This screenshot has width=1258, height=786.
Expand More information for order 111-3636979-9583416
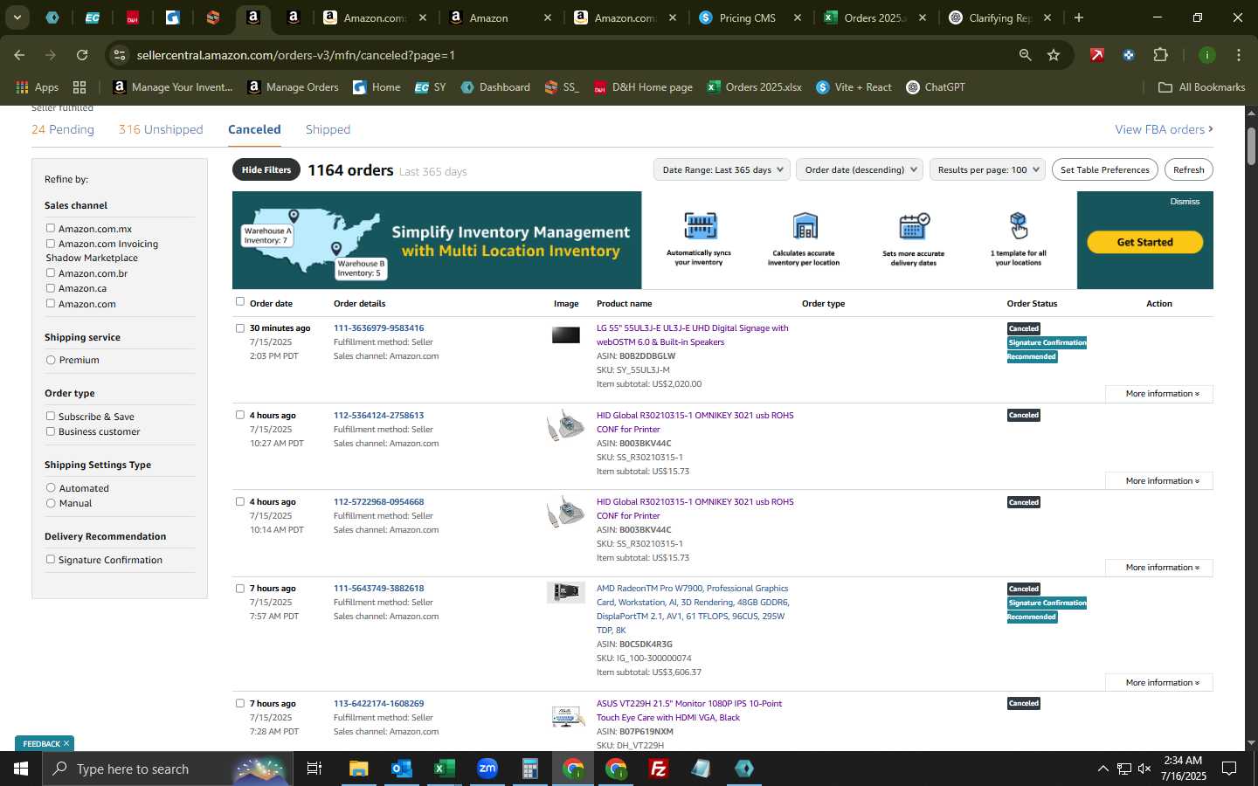click(1159, 394)
